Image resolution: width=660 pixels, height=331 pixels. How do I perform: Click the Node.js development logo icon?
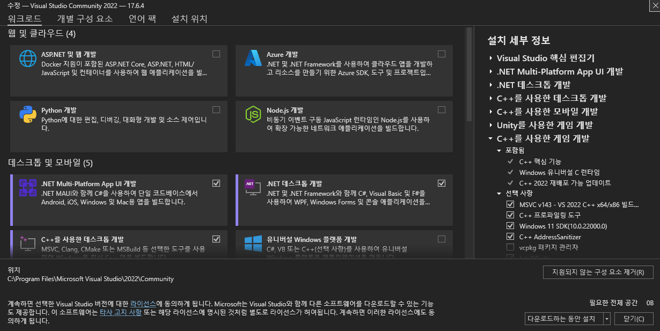[x=253, y=114]
